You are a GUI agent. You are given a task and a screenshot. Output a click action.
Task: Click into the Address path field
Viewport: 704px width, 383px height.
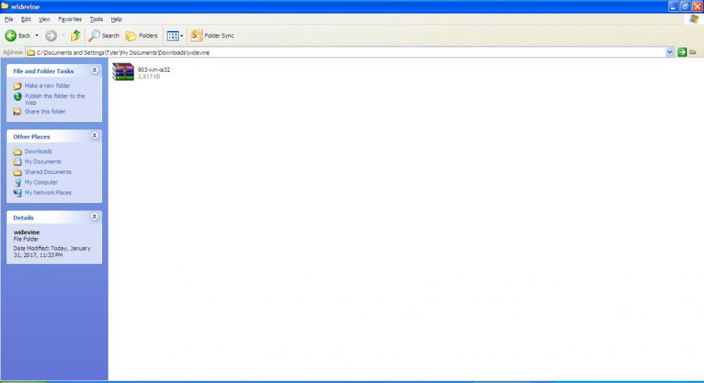click(x=350, y=53)
